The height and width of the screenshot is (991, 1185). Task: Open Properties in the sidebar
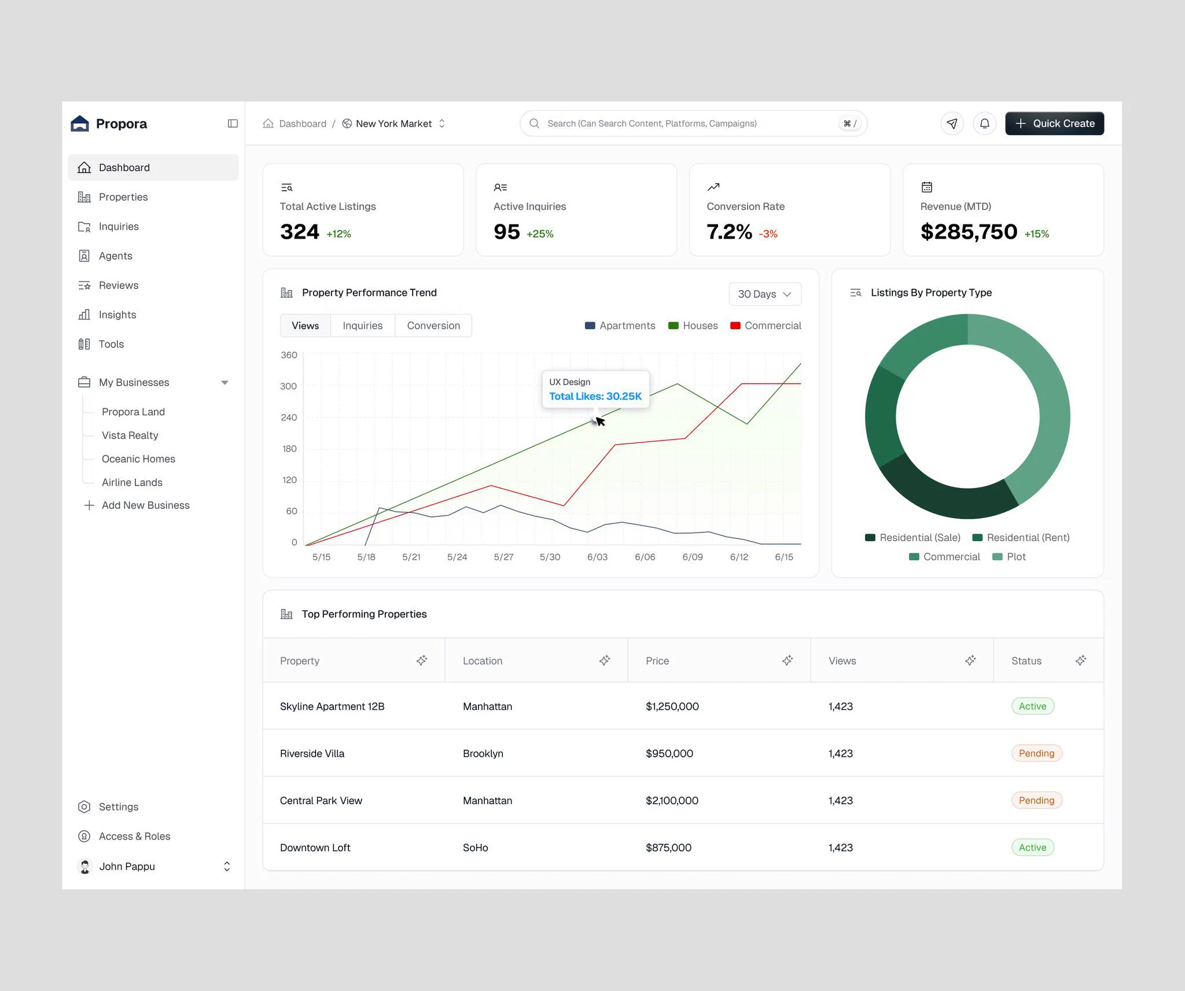pyautogui.click(x=153, y=197)
